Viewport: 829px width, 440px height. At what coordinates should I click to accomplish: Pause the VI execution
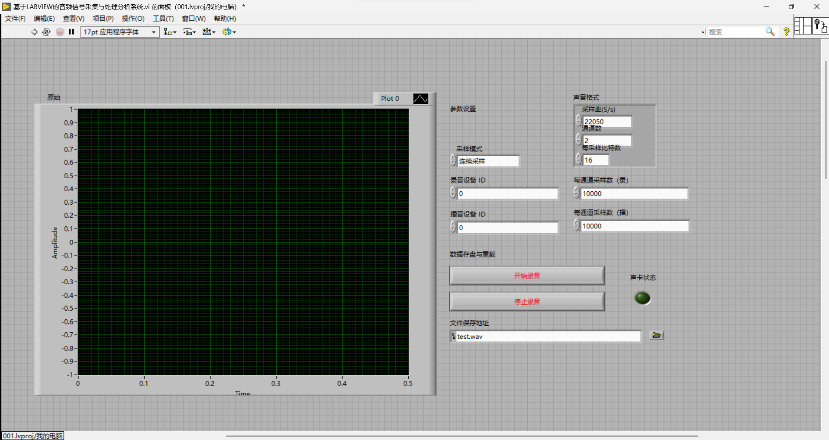[71, 32]
